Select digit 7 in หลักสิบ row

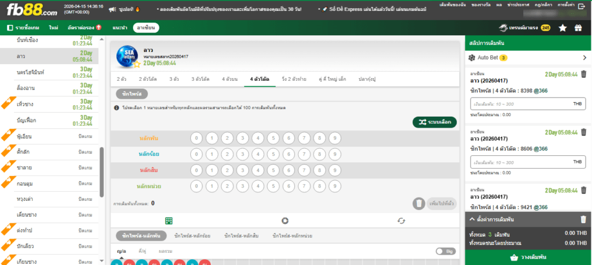pos(304,170)
